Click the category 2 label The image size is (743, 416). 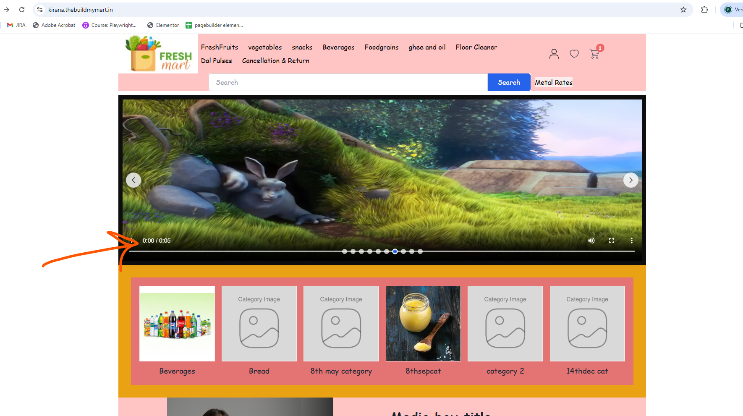point(505,371)
